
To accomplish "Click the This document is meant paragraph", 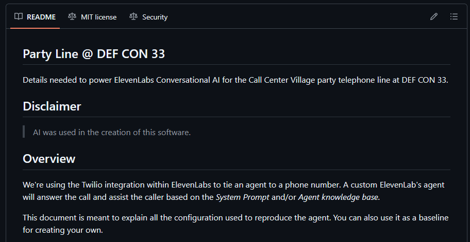I will 236,224.
